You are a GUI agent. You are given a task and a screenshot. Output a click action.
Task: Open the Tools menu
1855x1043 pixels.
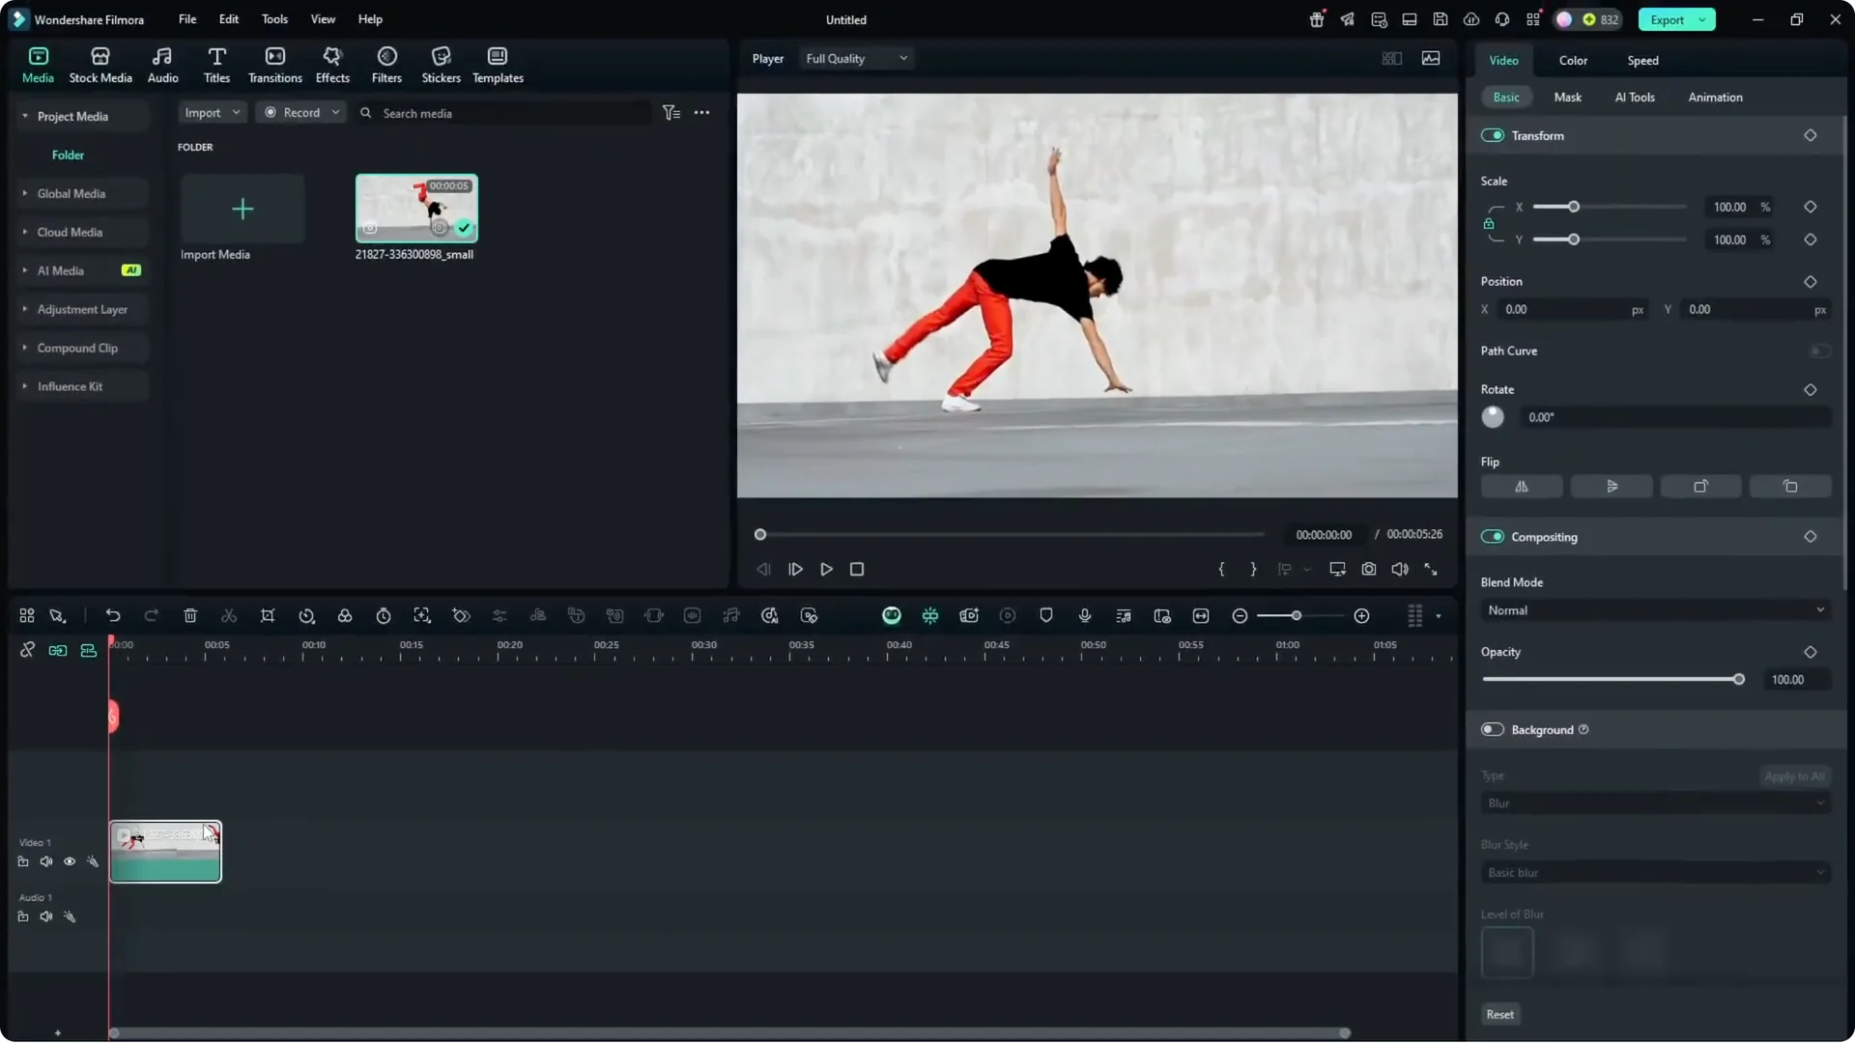pos(273,19)
